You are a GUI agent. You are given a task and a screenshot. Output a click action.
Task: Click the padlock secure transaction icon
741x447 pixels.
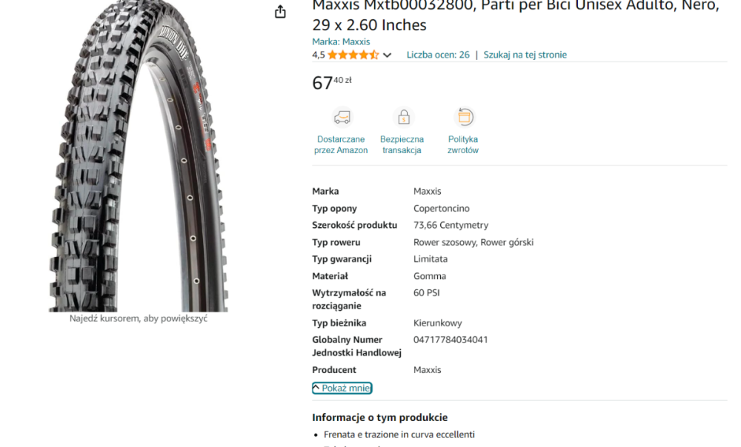click(x=404, y=117)
